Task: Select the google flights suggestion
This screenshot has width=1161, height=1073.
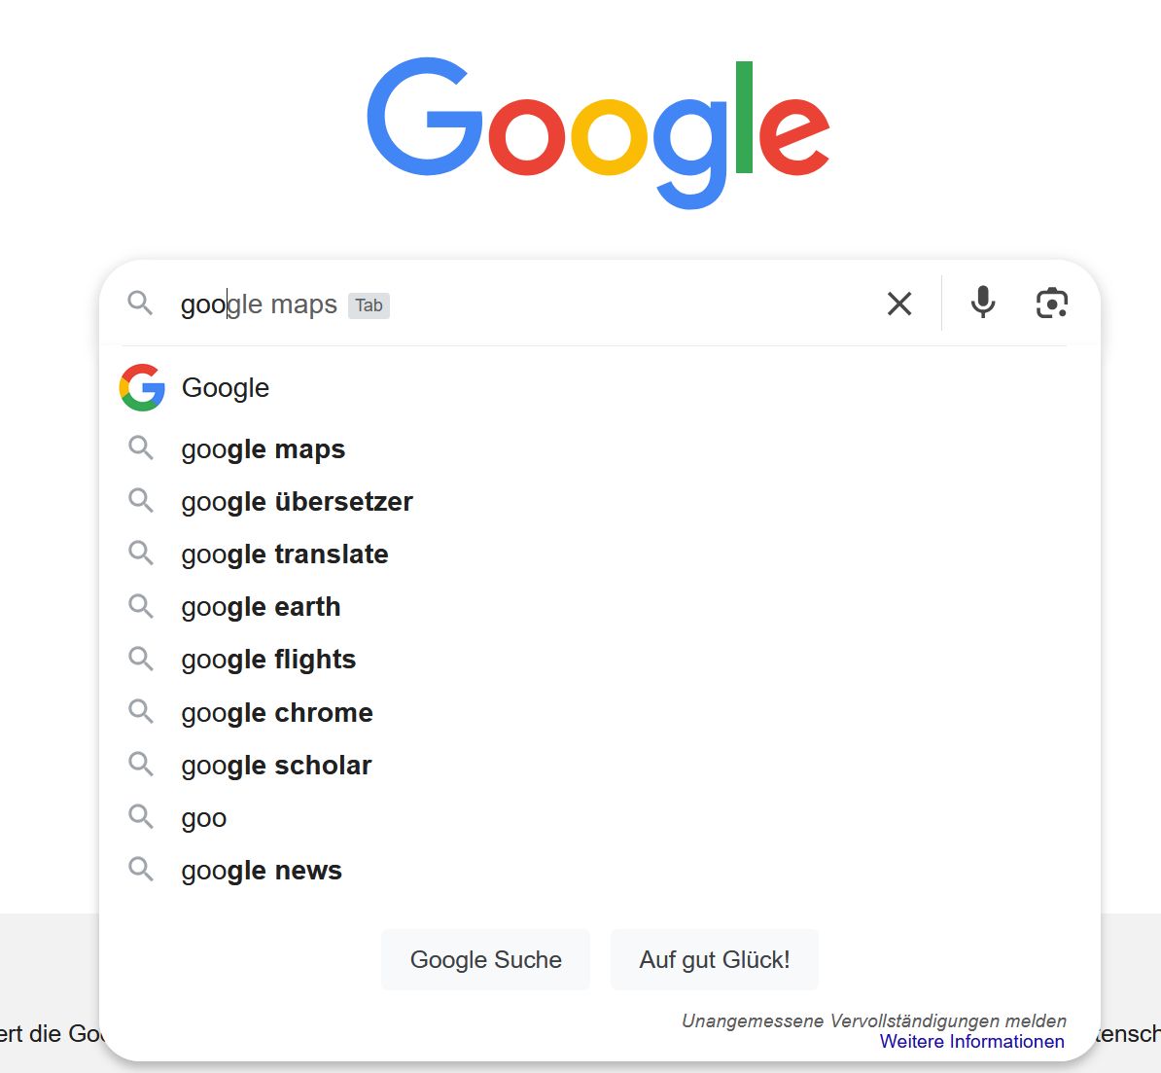Action: (x=268, y=660)
